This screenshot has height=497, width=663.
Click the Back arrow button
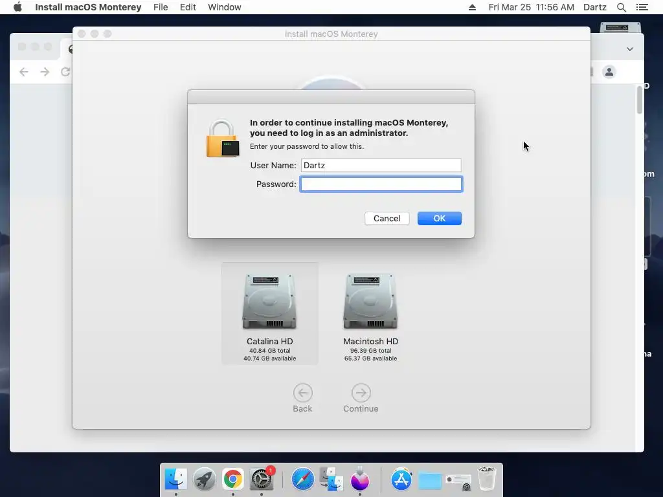(303, 393)
